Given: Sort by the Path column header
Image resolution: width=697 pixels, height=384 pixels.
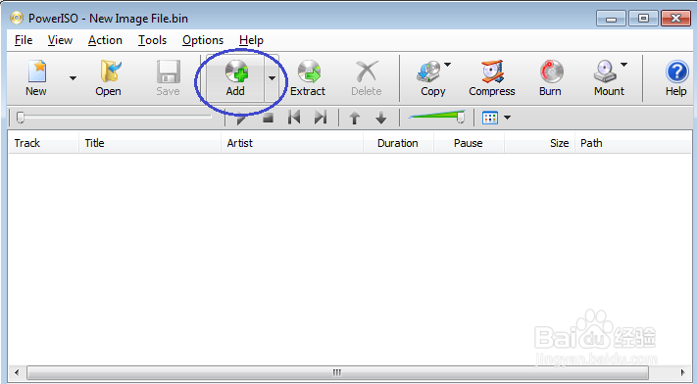Looking at the screenshot, I should [x=633, y=143].
